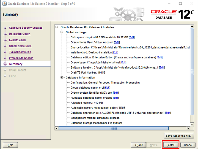Select Configuration: General Purpose / Transaction Processing row
Screen dimensions: 198x149
[105, 83]
